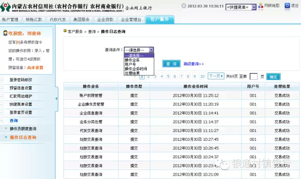
Task: Open 快捷菜单设置 in sidebar
Action: (21, 105)
